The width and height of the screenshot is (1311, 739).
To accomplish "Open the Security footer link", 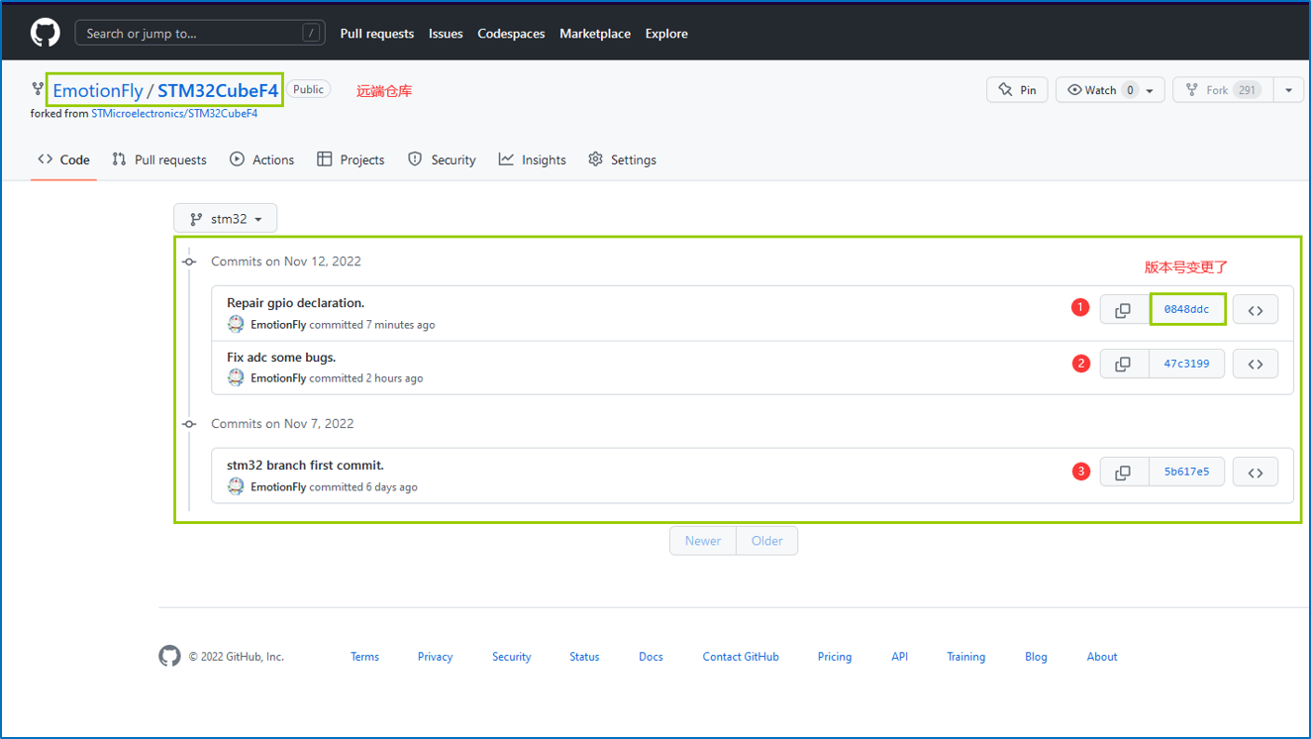I will (x=512, y=657).
